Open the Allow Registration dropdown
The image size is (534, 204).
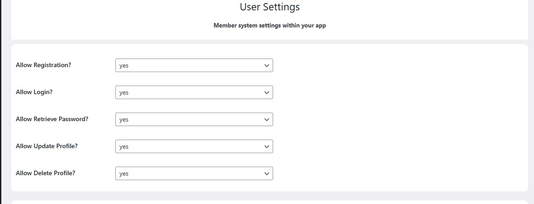pyautogui.click(x=194, y=65)
